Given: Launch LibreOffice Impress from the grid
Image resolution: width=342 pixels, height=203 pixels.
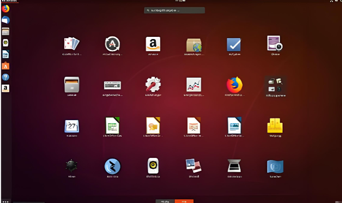Looking at the screenshot, I should tap(194, 125).
